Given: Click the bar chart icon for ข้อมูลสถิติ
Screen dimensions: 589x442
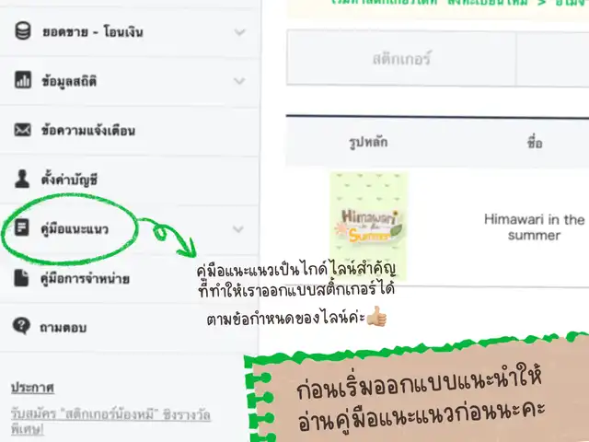Looking at the screenshot, I should 23,80.
